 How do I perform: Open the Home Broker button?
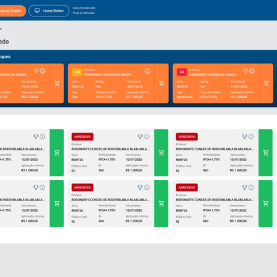49,11
